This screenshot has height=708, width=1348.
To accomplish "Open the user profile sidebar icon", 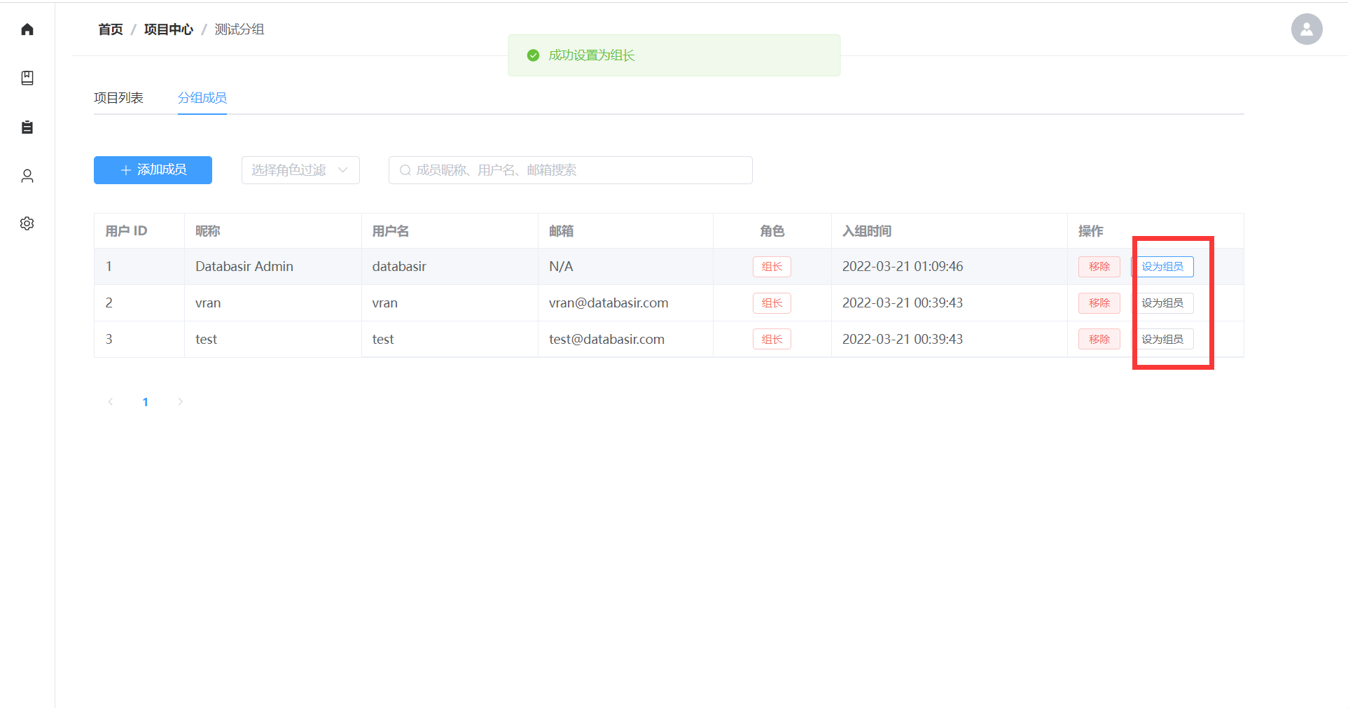I will pyautogui.click(x=27, y=176).
